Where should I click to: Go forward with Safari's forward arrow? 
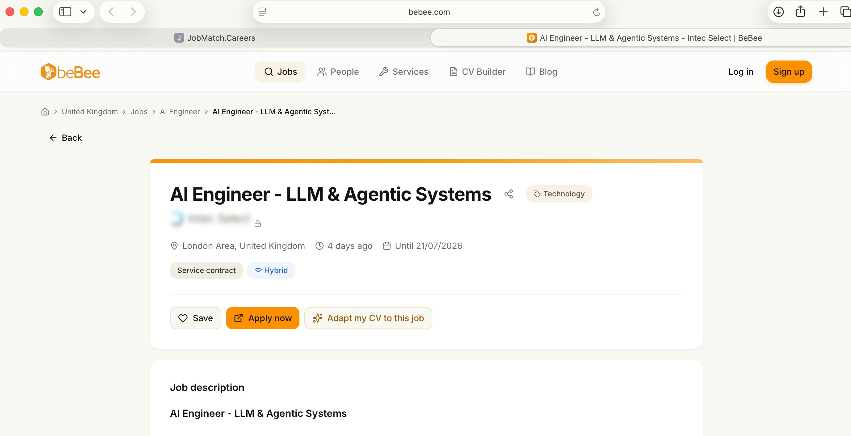click(133, 12)
